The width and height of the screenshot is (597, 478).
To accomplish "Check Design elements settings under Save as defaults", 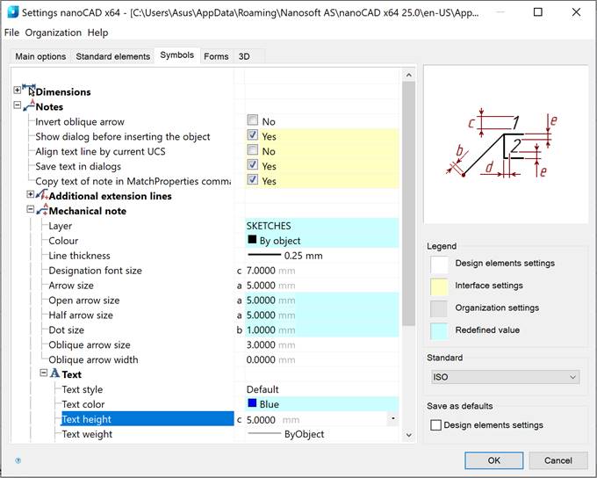I will pyautogui.click(x=435, y=425).
